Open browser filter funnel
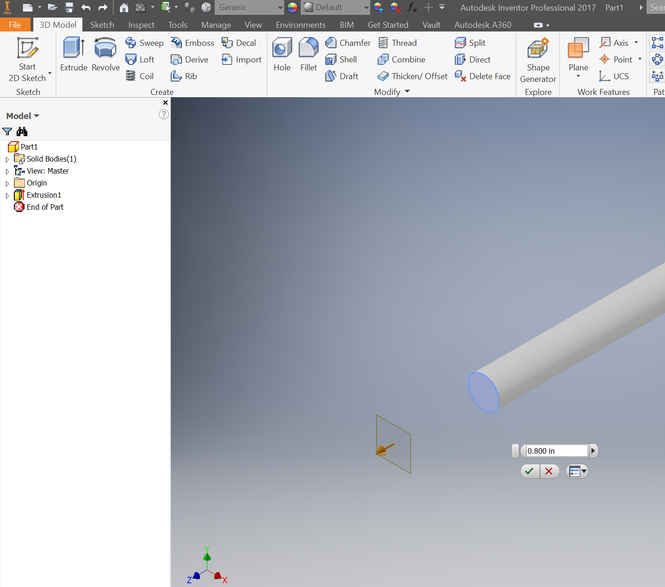Screen dimensions: 665x587 click(7, 132)
